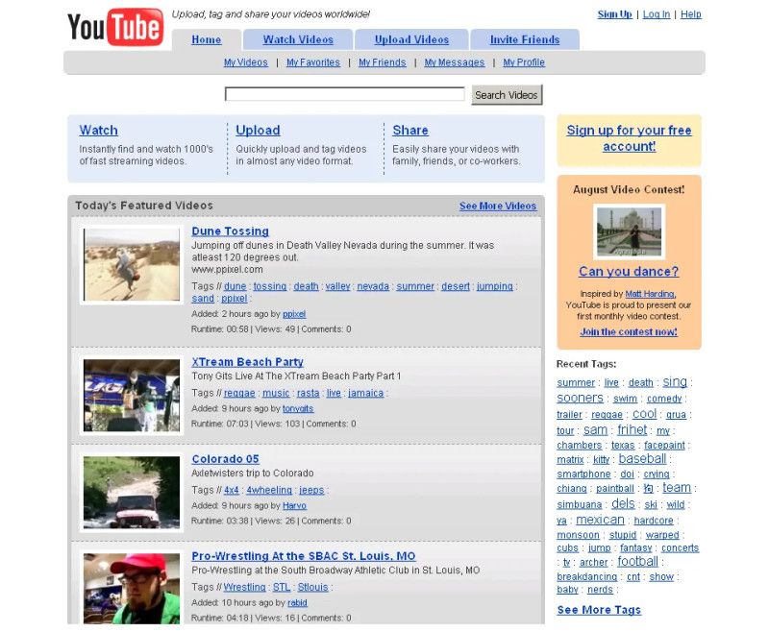The image size is (769, 632).
Task: Click the smartphone recent tag
Action: point(583,474)
